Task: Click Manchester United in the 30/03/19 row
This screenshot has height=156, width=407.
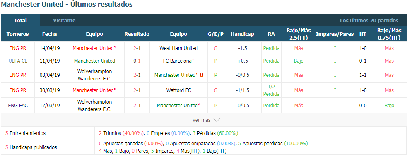Action: pos(94,90)
